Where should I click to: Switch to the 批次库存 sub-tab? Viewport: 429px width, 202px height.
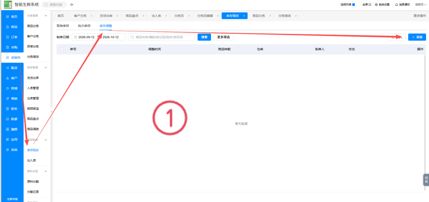[84, 26]
